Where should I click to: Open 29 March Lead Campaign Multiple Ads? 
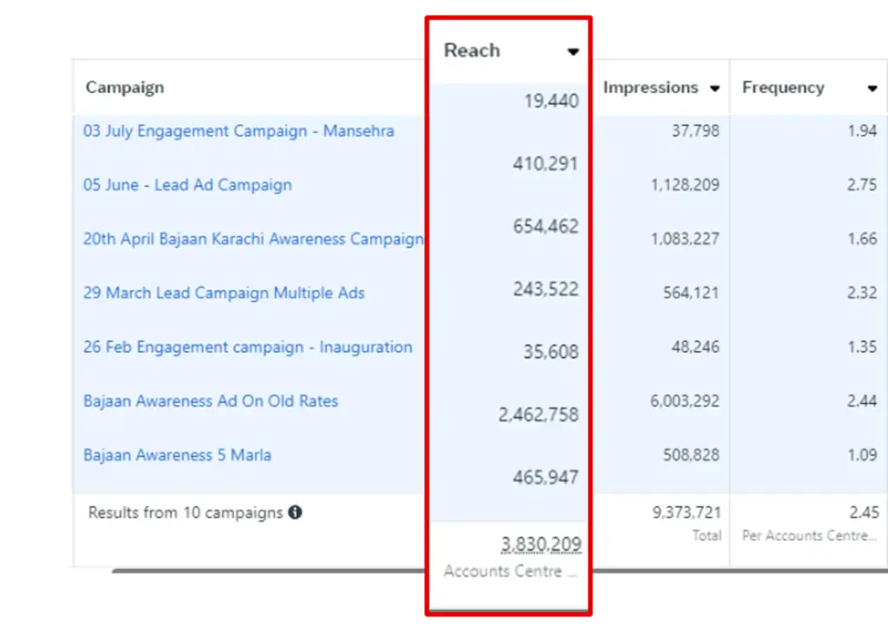click(224, 293)
